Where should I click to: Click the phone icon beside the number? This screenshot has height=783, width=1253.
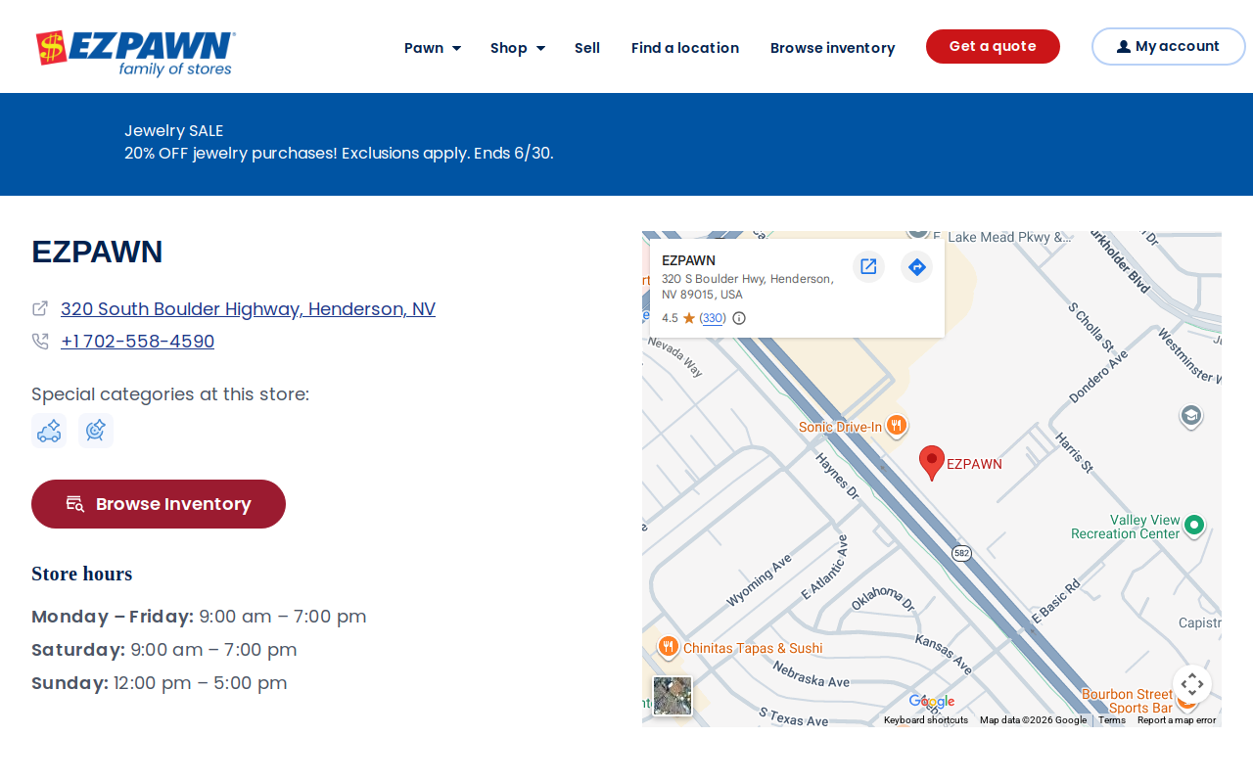pos(40,342)
